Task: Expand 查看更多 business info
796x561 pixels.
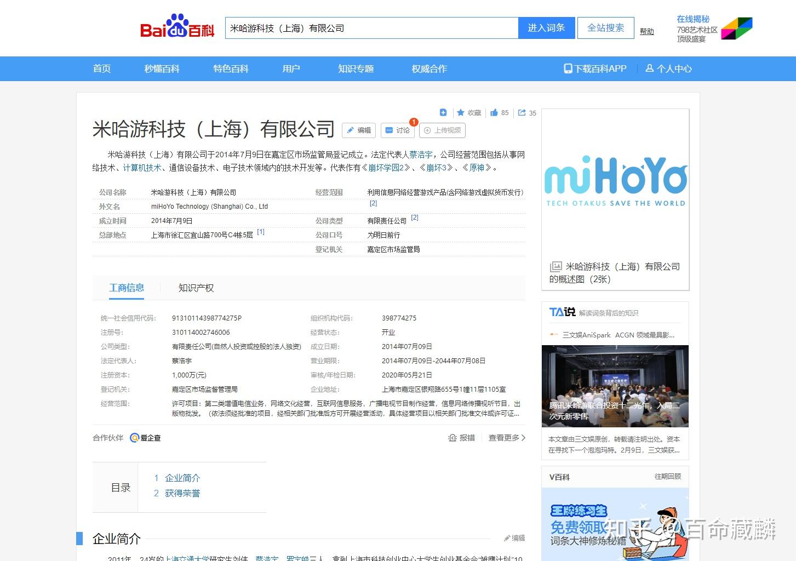Action: (507, 438)
